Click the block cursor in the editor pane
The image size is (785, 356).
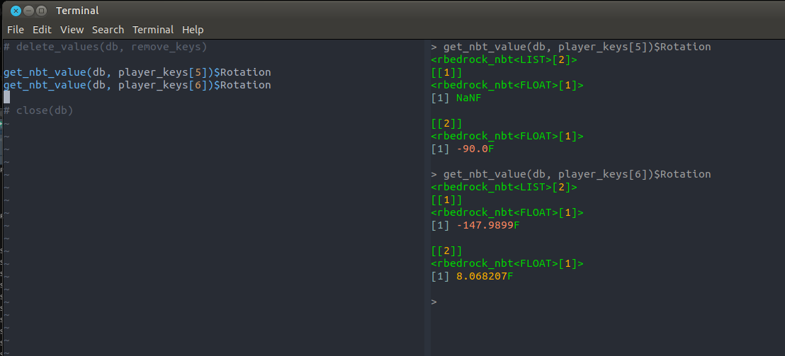click(6, 98)
